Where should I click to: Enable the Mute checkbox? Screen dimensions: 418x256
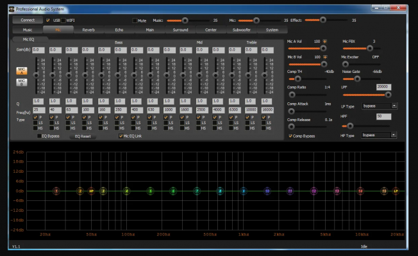tap(135, 20)
